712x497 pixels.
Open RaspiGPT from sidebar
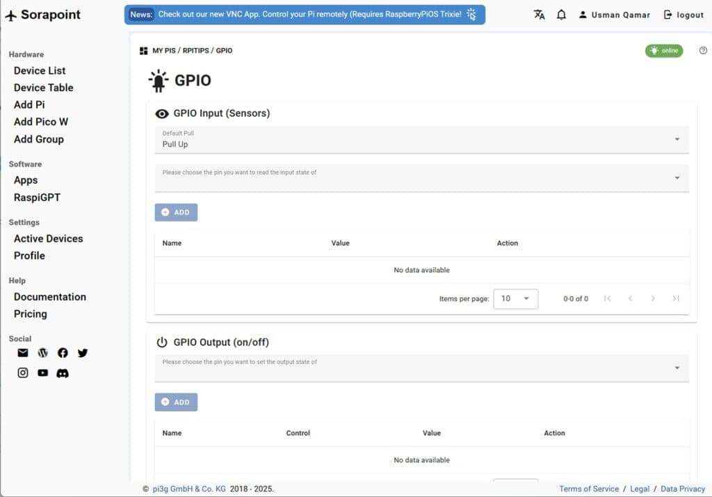(x=37, y=197)
